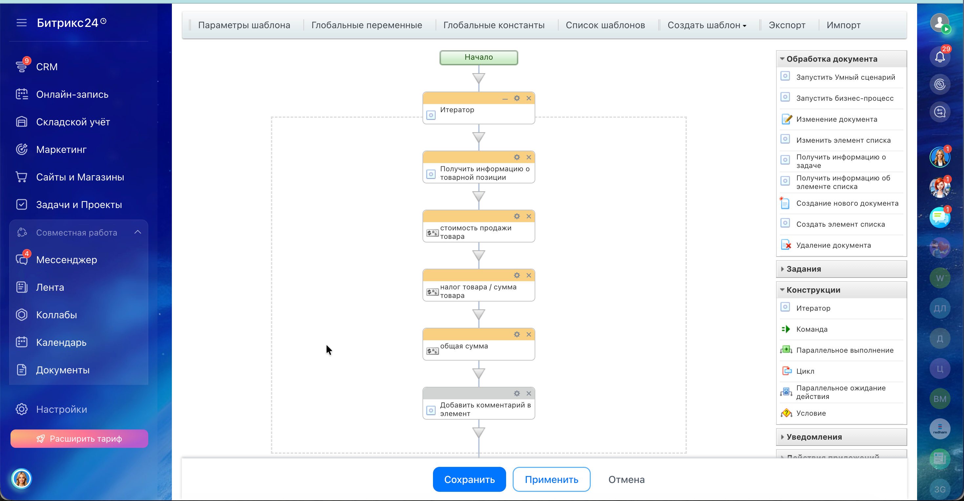The height and width of the screenshot is (501, 964).
Task: Click the 'Начало' start node
Action: 478,57
